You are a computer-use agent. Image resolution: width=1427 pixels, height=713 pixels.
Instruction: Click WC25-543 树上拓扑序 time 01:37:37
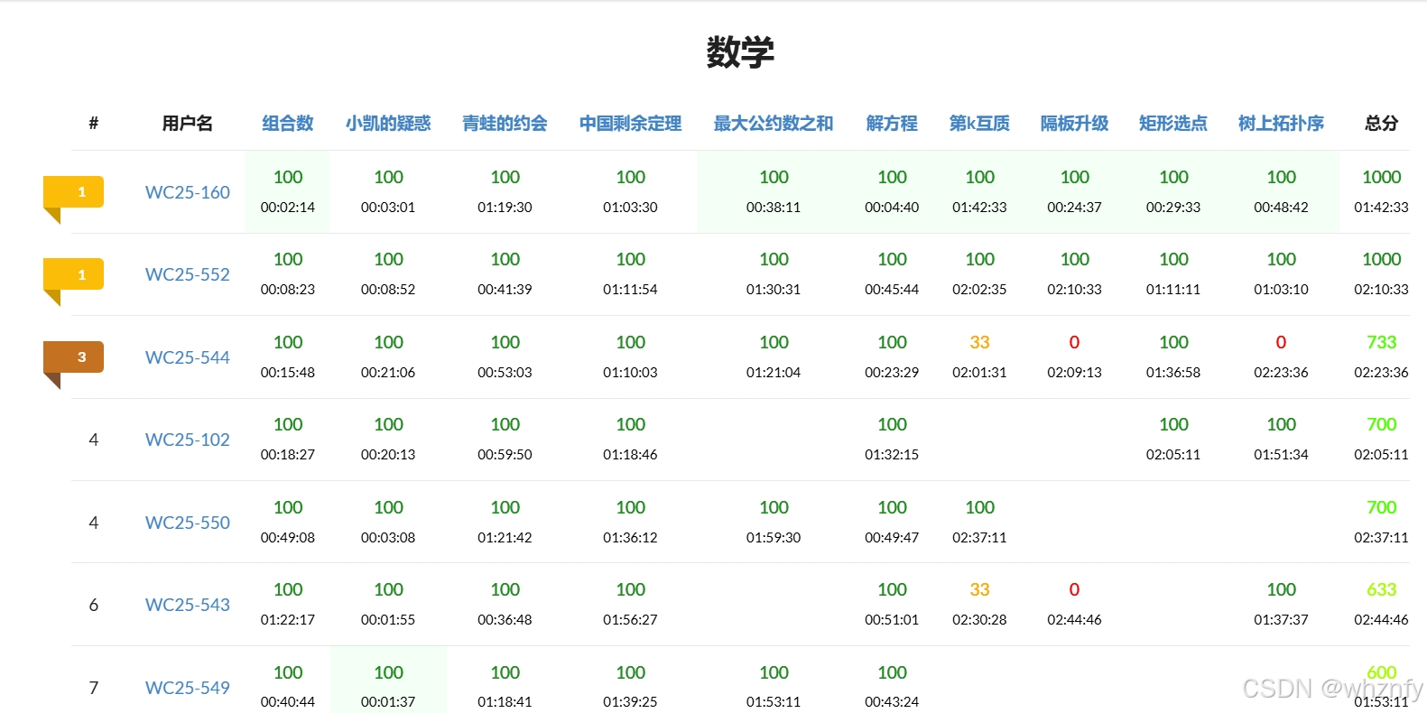1281,619
